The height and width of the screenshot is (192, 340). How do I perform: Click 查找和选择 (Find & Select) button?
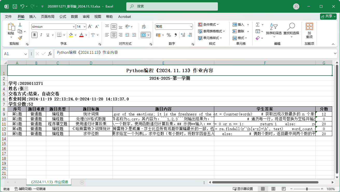tap(291, 31)
